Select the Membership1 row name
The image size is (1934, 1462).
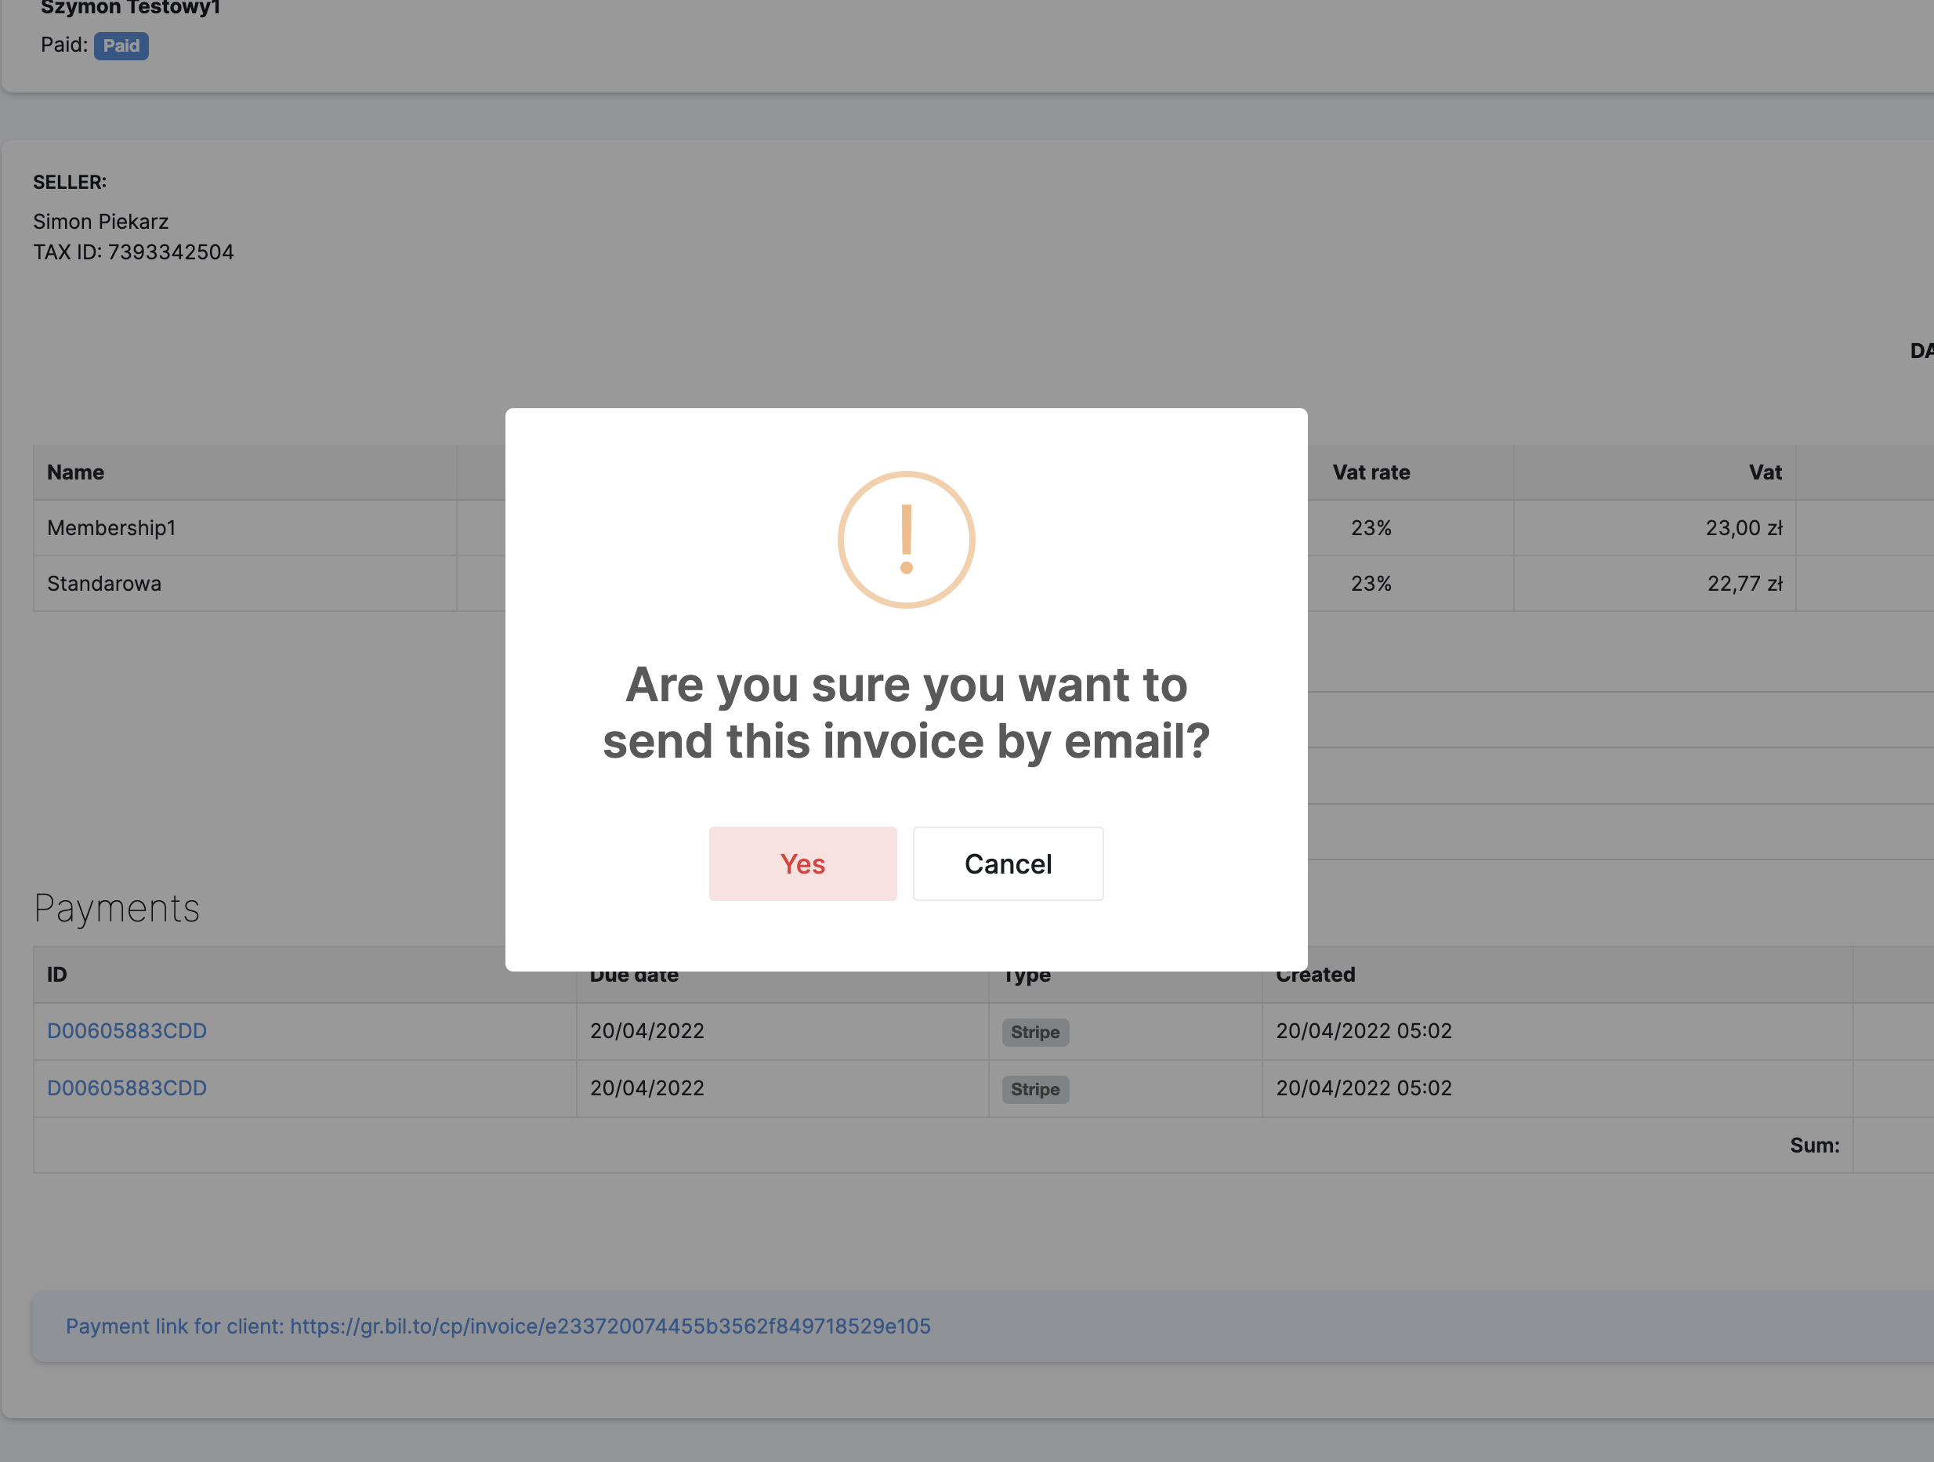111,528
